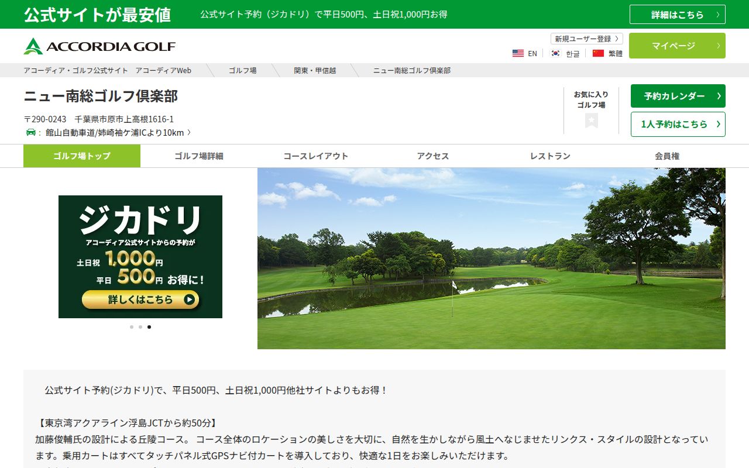The height and width of the screenshot is (468, 749).
Task: Open the コースレイアウト tab
Action: [x=316, y=156]
